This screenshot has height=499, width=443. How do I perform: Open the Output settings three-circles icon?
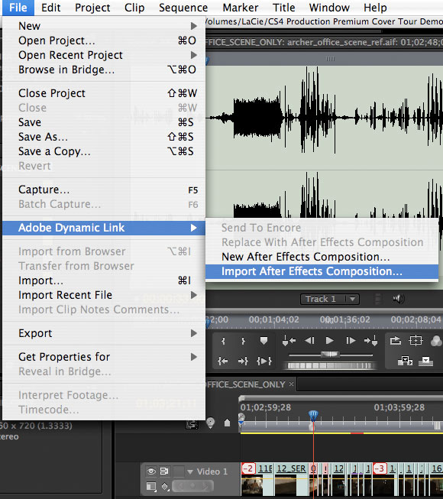436,341
